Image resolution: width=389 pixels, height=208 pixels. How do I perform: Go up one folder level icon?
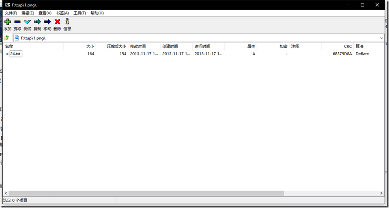7,38
